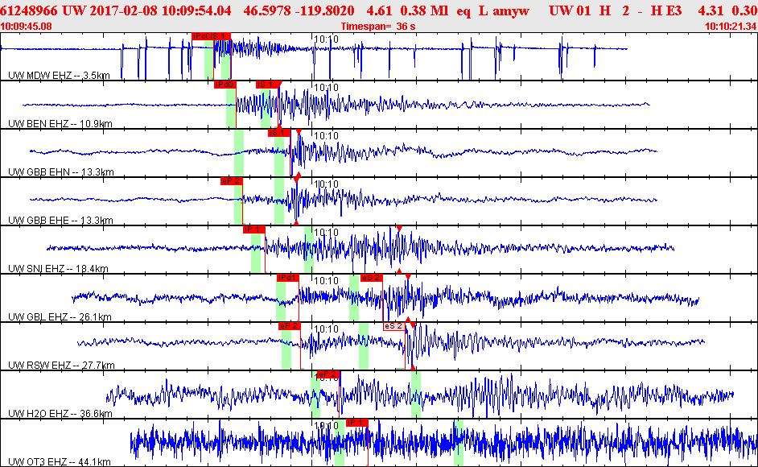The image size is (758, 467).
Task: Select station label UW GBB EHE -- 13.3km
Action: coord(60,221)
